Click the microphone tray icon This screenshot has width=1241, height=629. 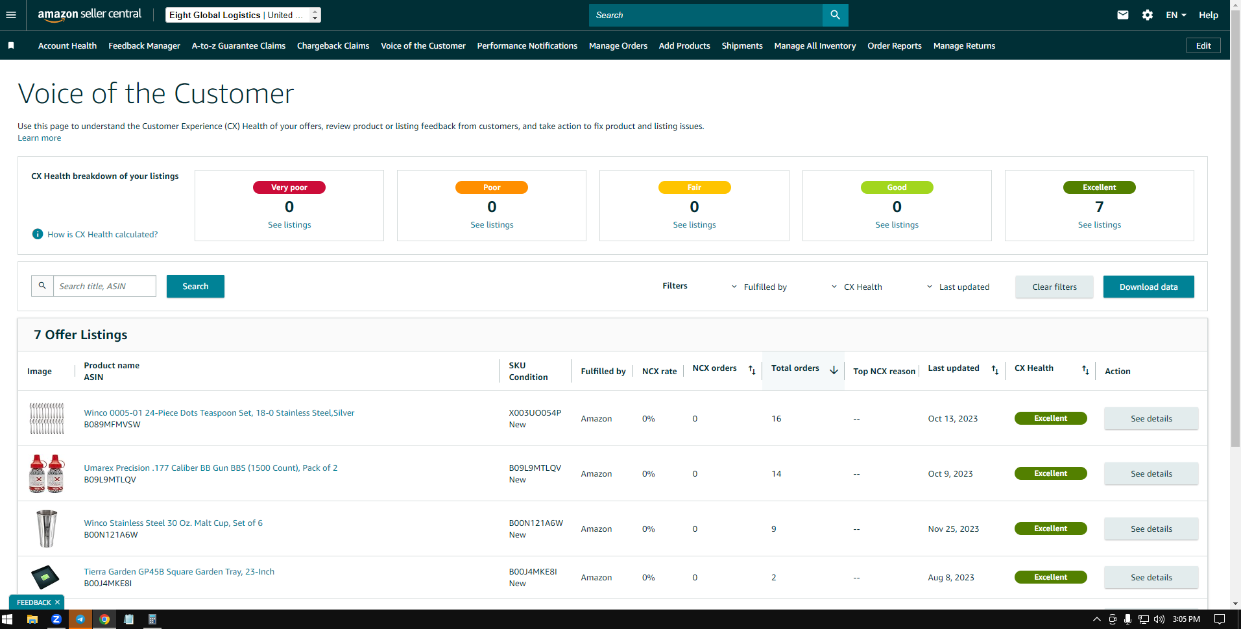tap(1128, 619)
